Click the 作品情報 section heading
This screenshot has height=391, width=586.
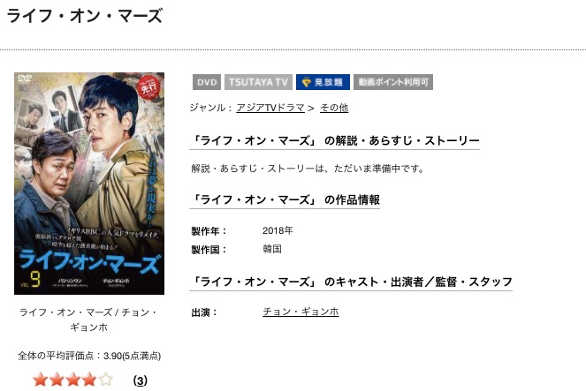click(x=285, y=200)
